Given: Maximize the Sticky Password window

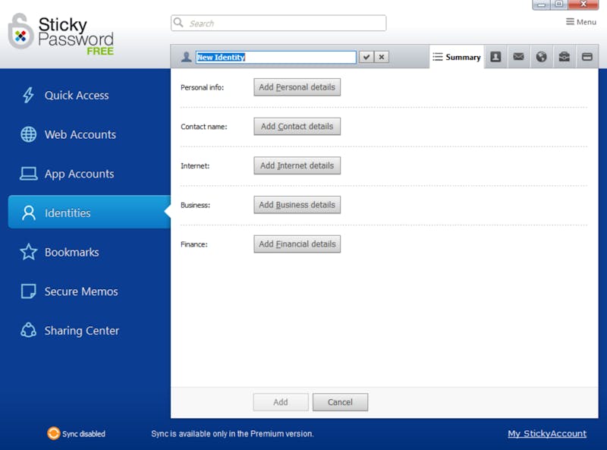Looking at the screenshot, I should coord(559,5).
